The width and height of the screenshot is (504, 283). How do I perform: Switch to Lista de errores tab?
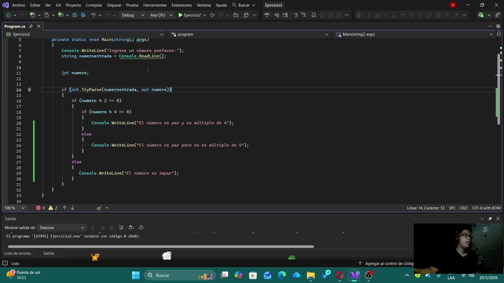click(x=18, y=254)
